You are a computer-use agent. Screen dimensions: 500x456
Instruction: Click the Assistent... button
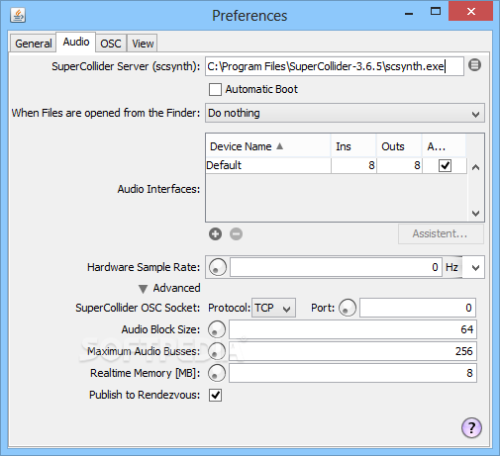(441, 234)
